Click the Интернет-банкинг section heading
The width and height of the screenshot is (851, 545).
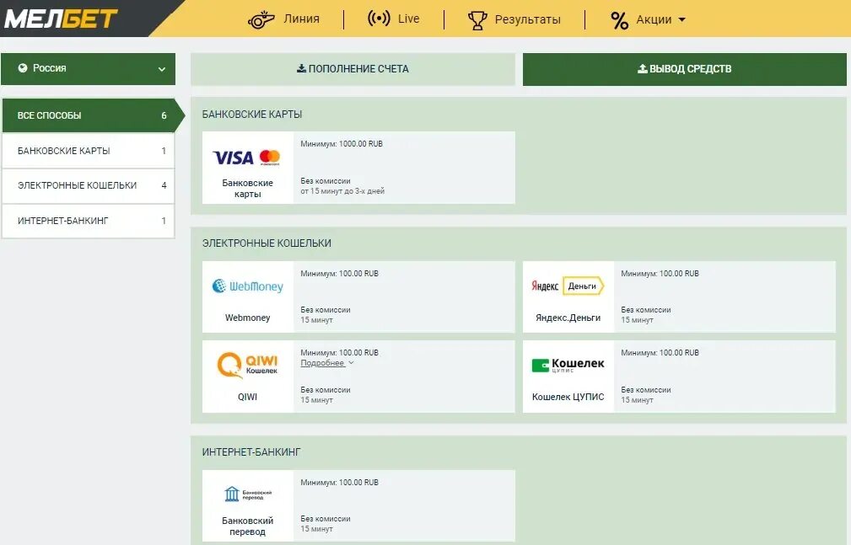[x=251, y=451]
